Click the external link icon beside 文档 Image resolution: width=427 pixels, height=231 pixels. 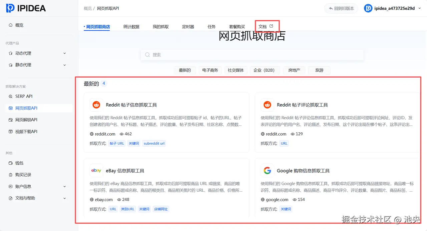pos(271,26)
